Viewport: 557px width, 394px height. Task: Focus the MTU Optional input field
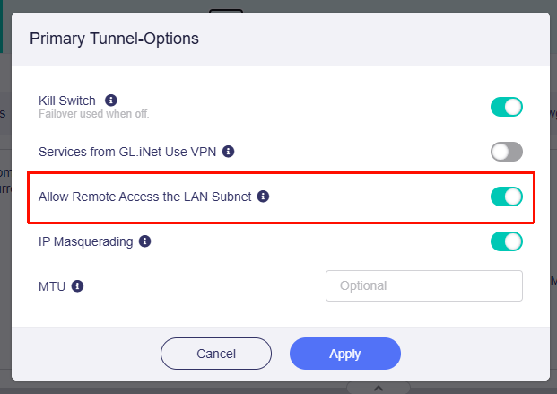point(423,286)
